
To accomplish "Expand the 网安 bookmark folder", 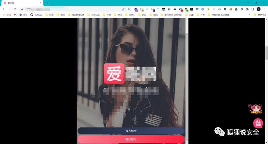I will pyautogui.click(x=50, y=15).
